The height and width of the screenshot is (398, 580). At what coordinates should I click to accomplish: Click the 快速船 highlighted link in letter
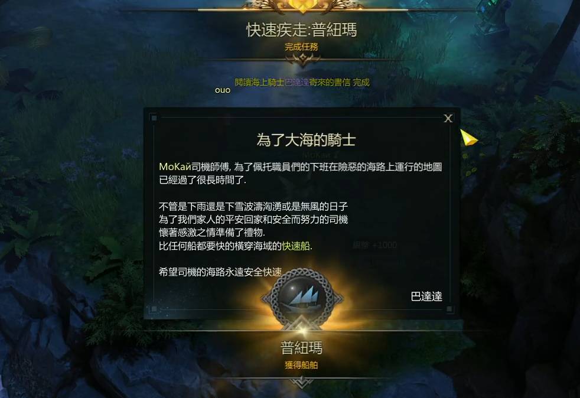[296, 246]
